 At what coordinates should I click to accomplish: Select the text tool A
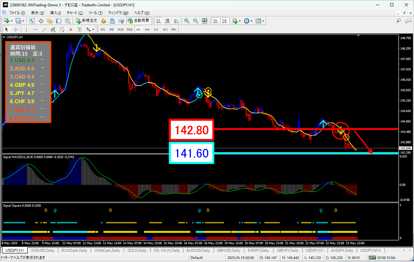pyautogui.click(x=71, y=29)
